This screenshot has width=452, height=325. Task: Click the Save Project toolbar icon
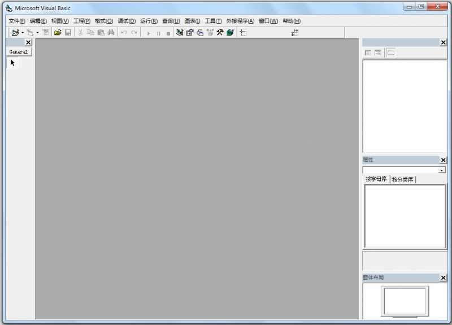tap(68, 32)
